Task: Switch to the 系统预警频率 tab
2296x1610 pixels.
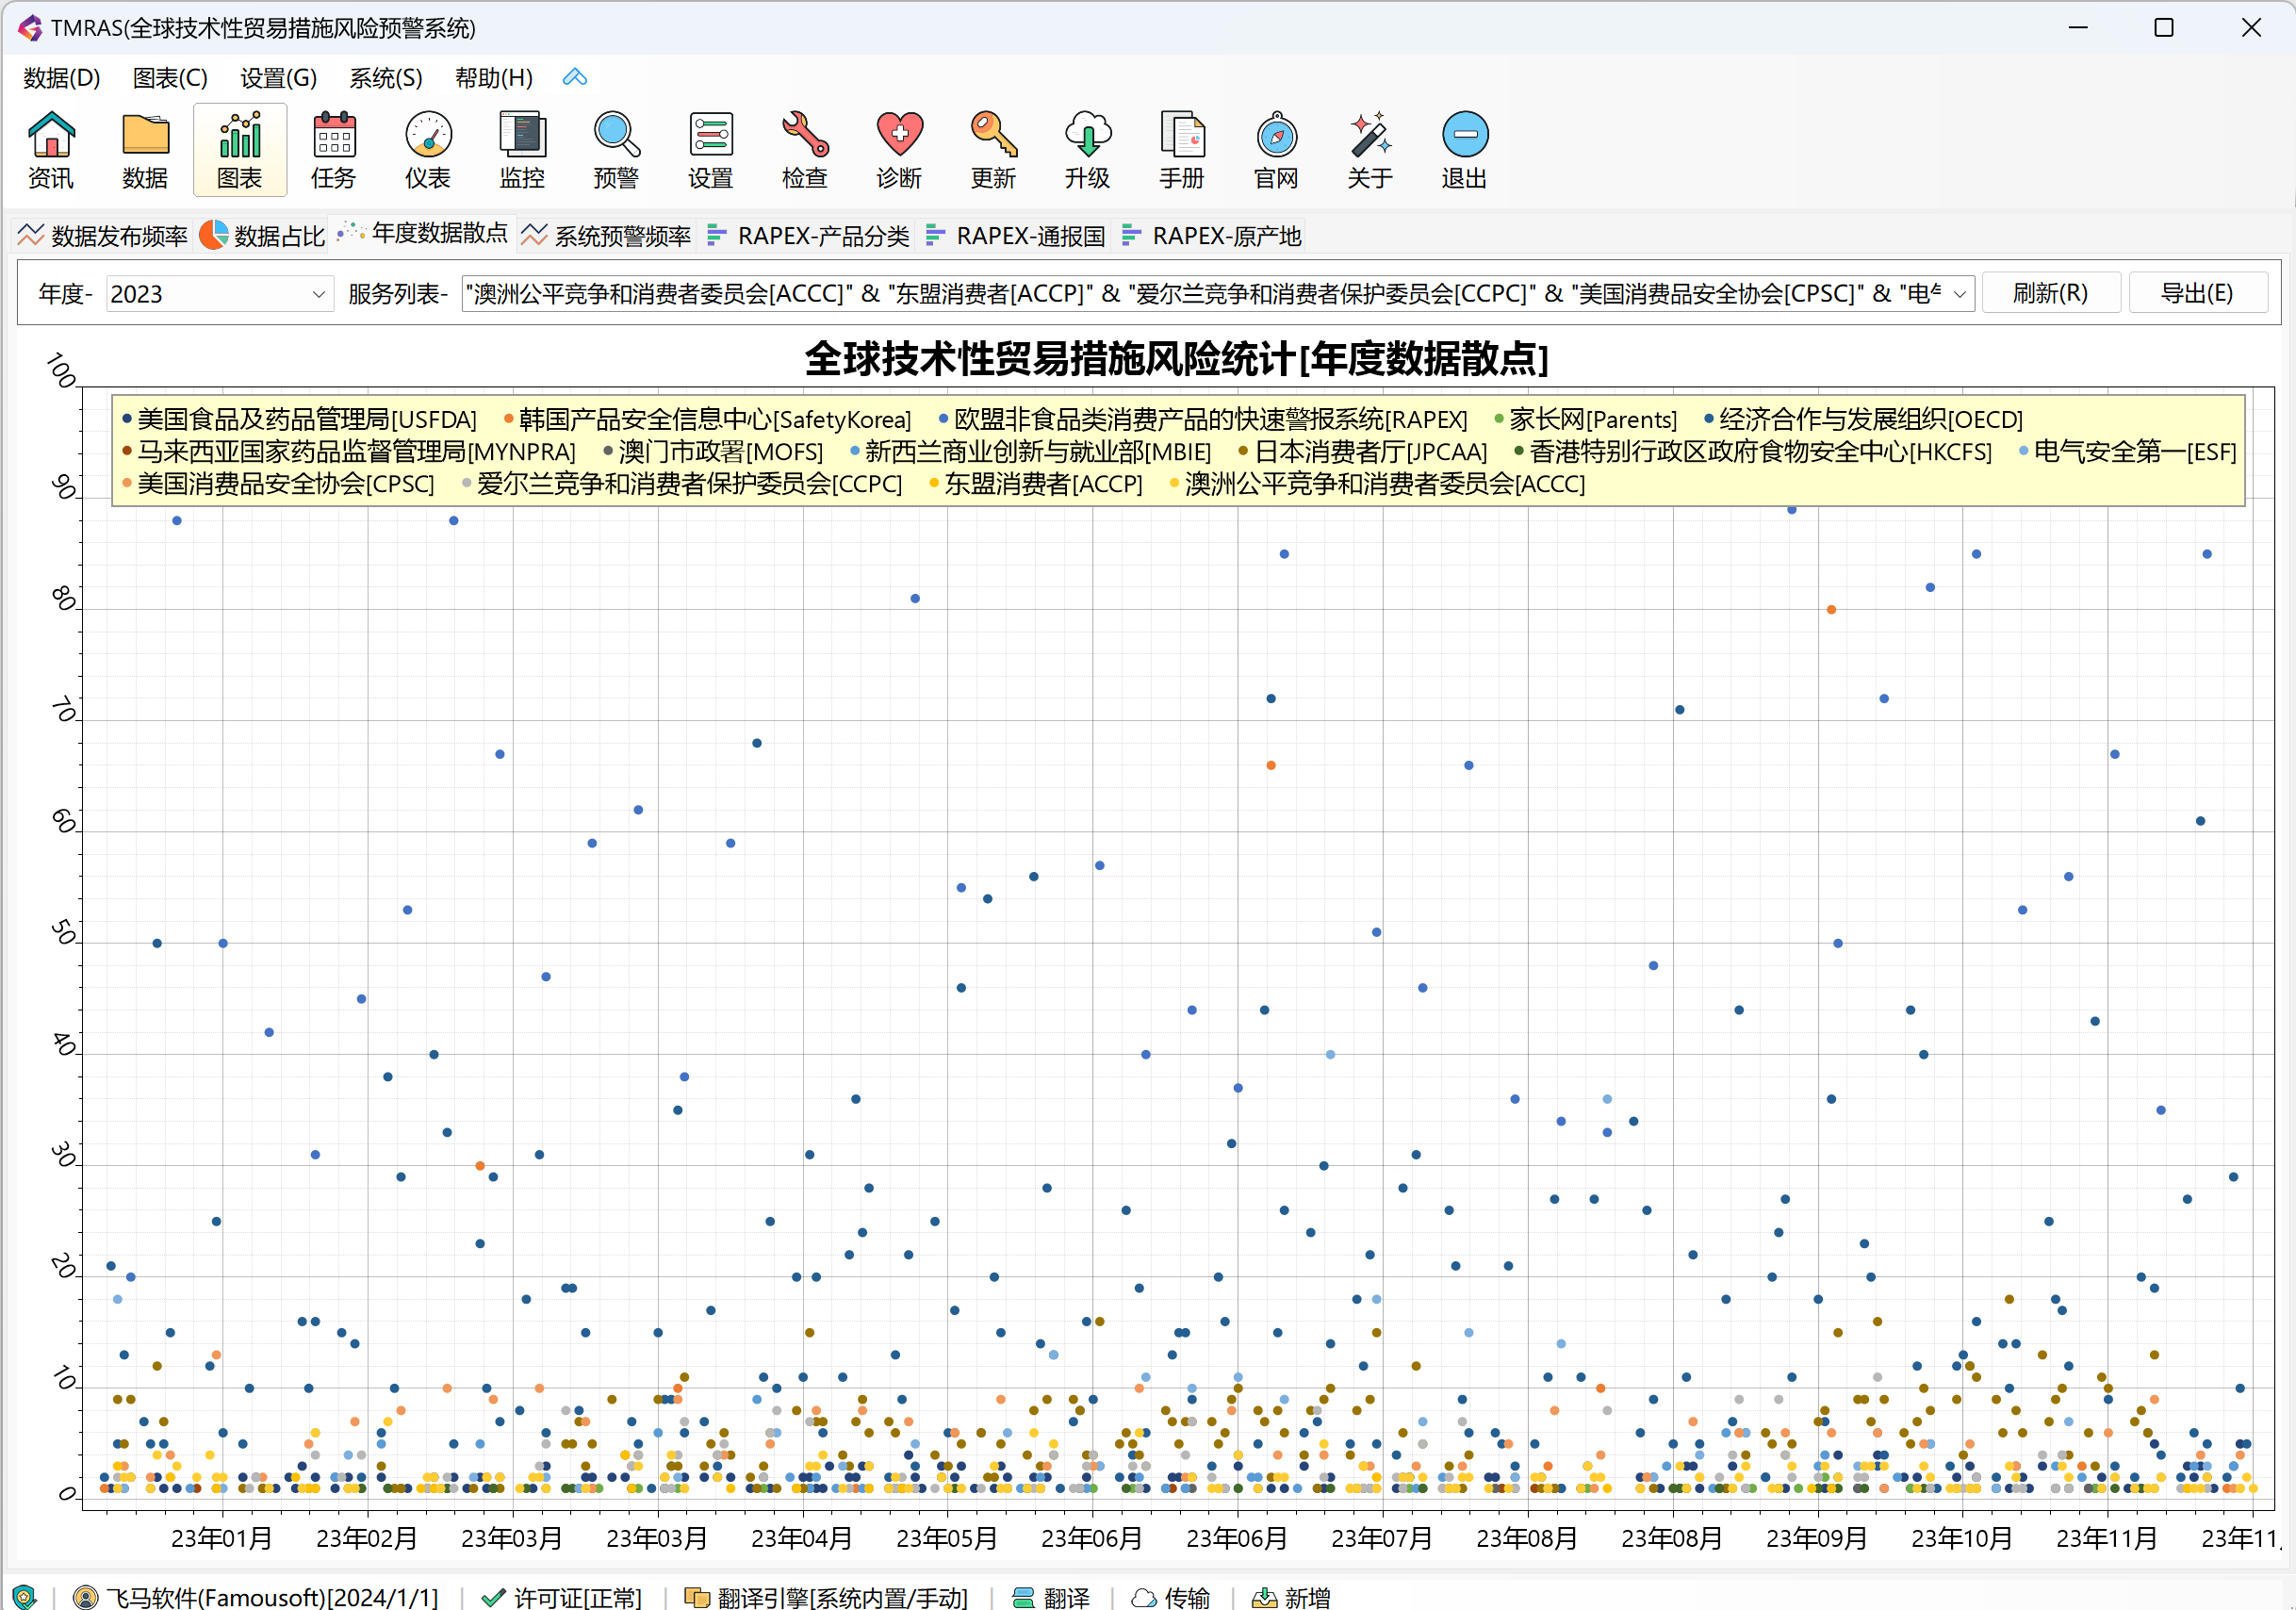Action: coord(606,235)
